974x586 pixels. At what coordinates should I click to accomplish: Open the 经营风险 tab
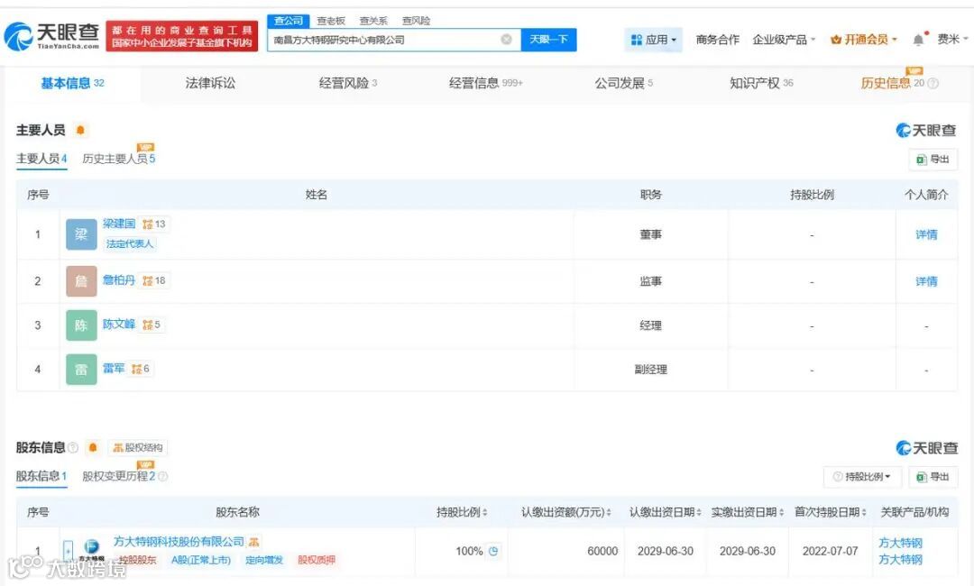click(x=348, y=83)
